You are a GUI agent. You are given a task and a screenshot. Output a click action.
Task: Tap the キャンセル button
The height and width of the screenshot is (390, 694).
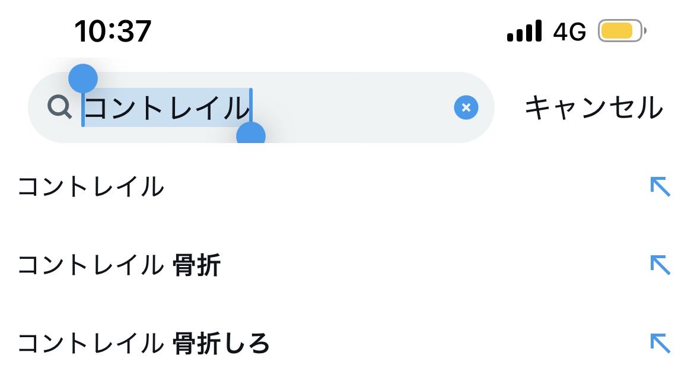pyautogui.click(x=593, y=108)
